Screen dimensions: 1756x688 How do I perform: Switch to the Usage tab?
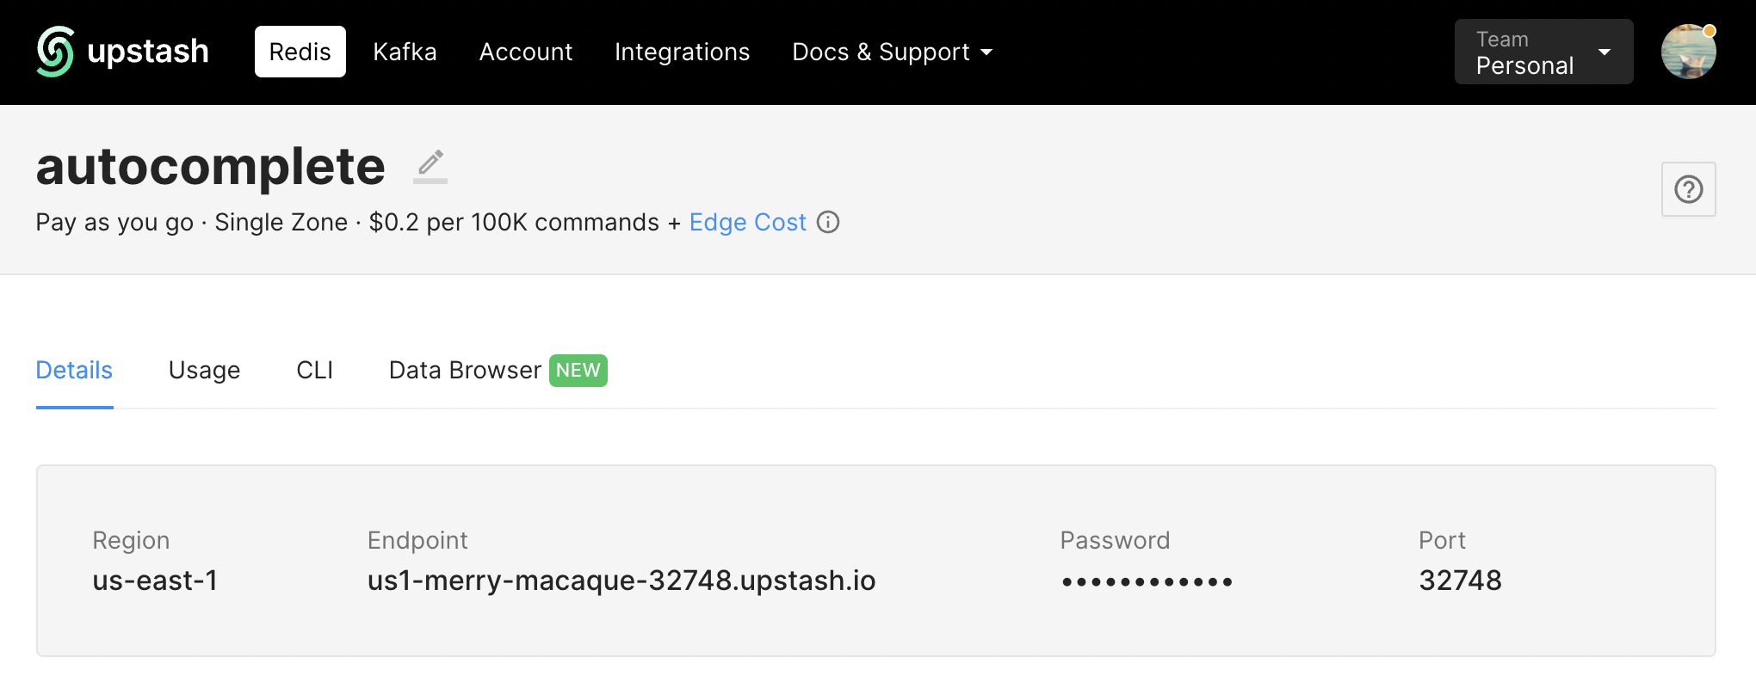coord(204,371)
